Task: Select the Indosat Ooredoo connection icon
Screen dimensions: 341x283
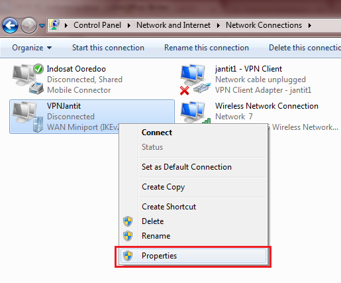Action: point(28,79)
